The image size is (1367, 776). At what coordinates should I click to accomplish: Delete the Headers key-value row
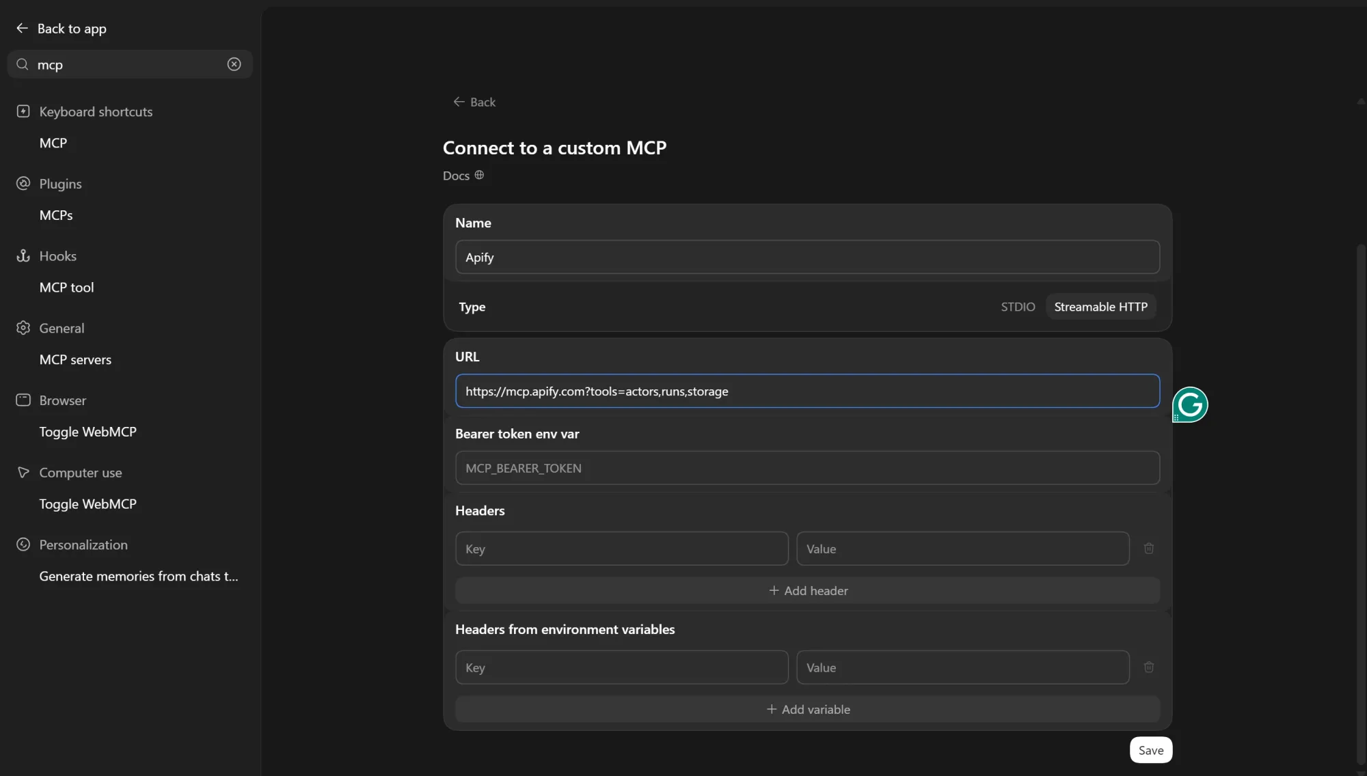point(1149,549)
